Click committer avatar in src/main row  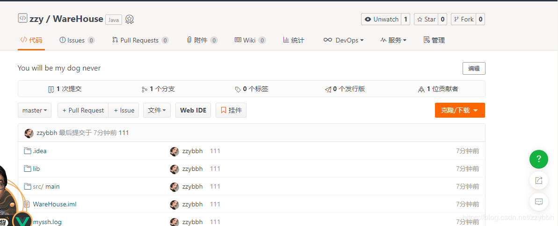(174, 187)
